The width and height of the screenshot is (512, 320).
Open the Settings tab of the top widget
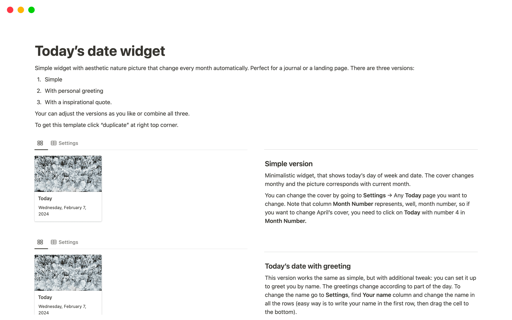pyautogui.click(x=65, y=143)
